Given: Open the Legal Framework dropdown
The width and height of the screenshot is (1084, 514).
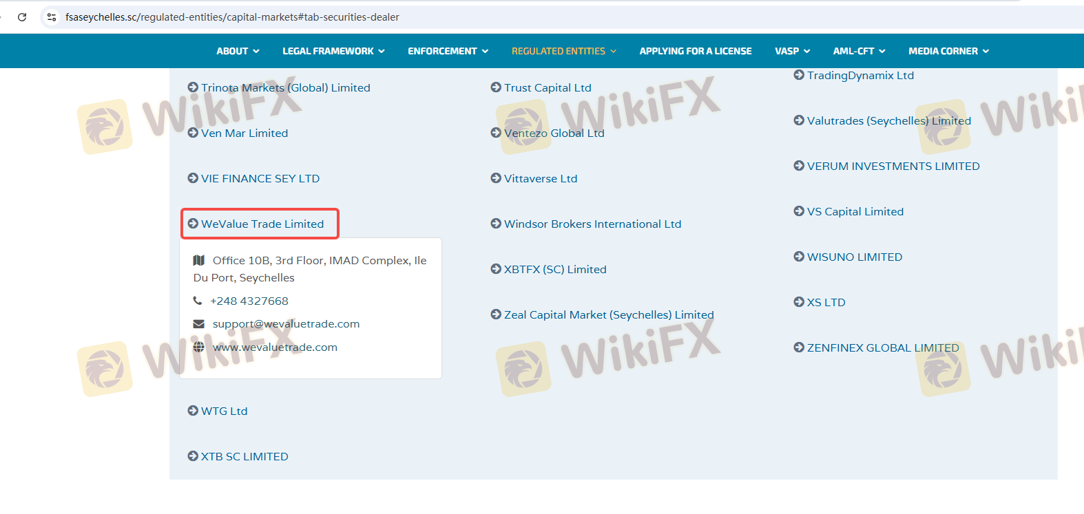Looking at the screenshot, I should [333, 51].
